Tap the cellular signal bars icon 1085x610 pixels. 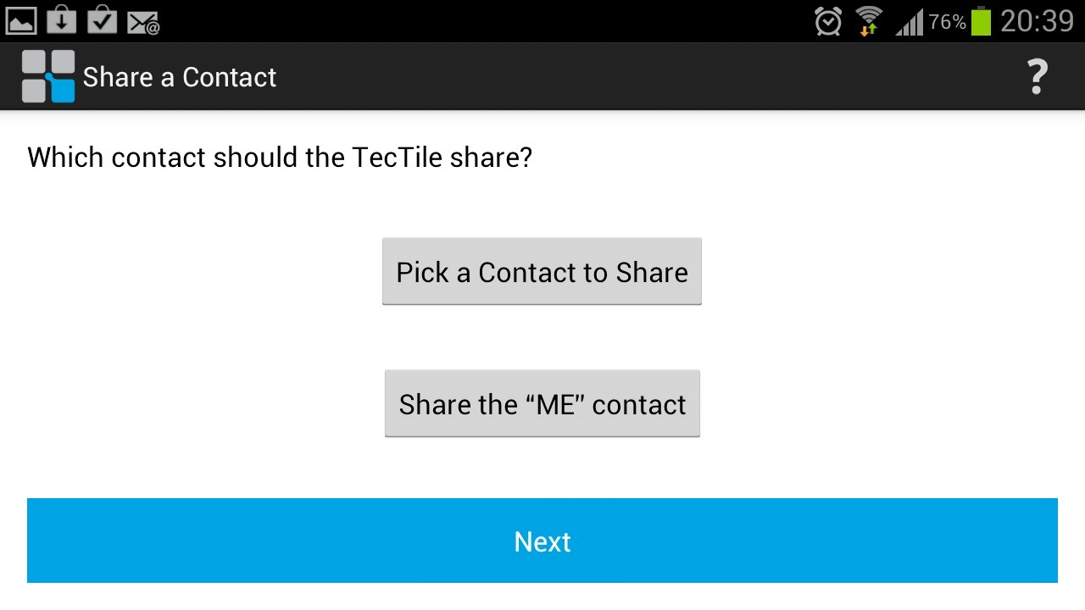point(910,21)
